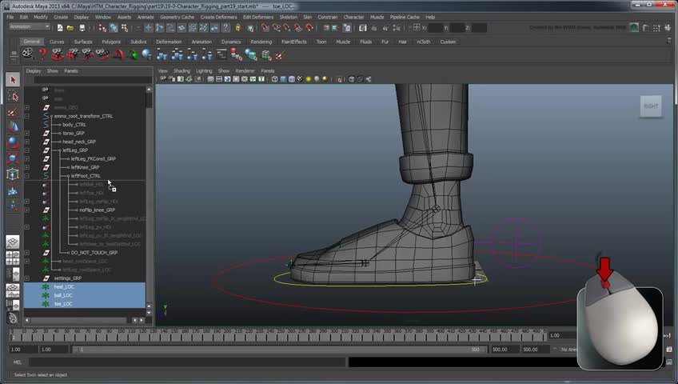Click the RIGHT view cube in viewport

click(651, 106)
